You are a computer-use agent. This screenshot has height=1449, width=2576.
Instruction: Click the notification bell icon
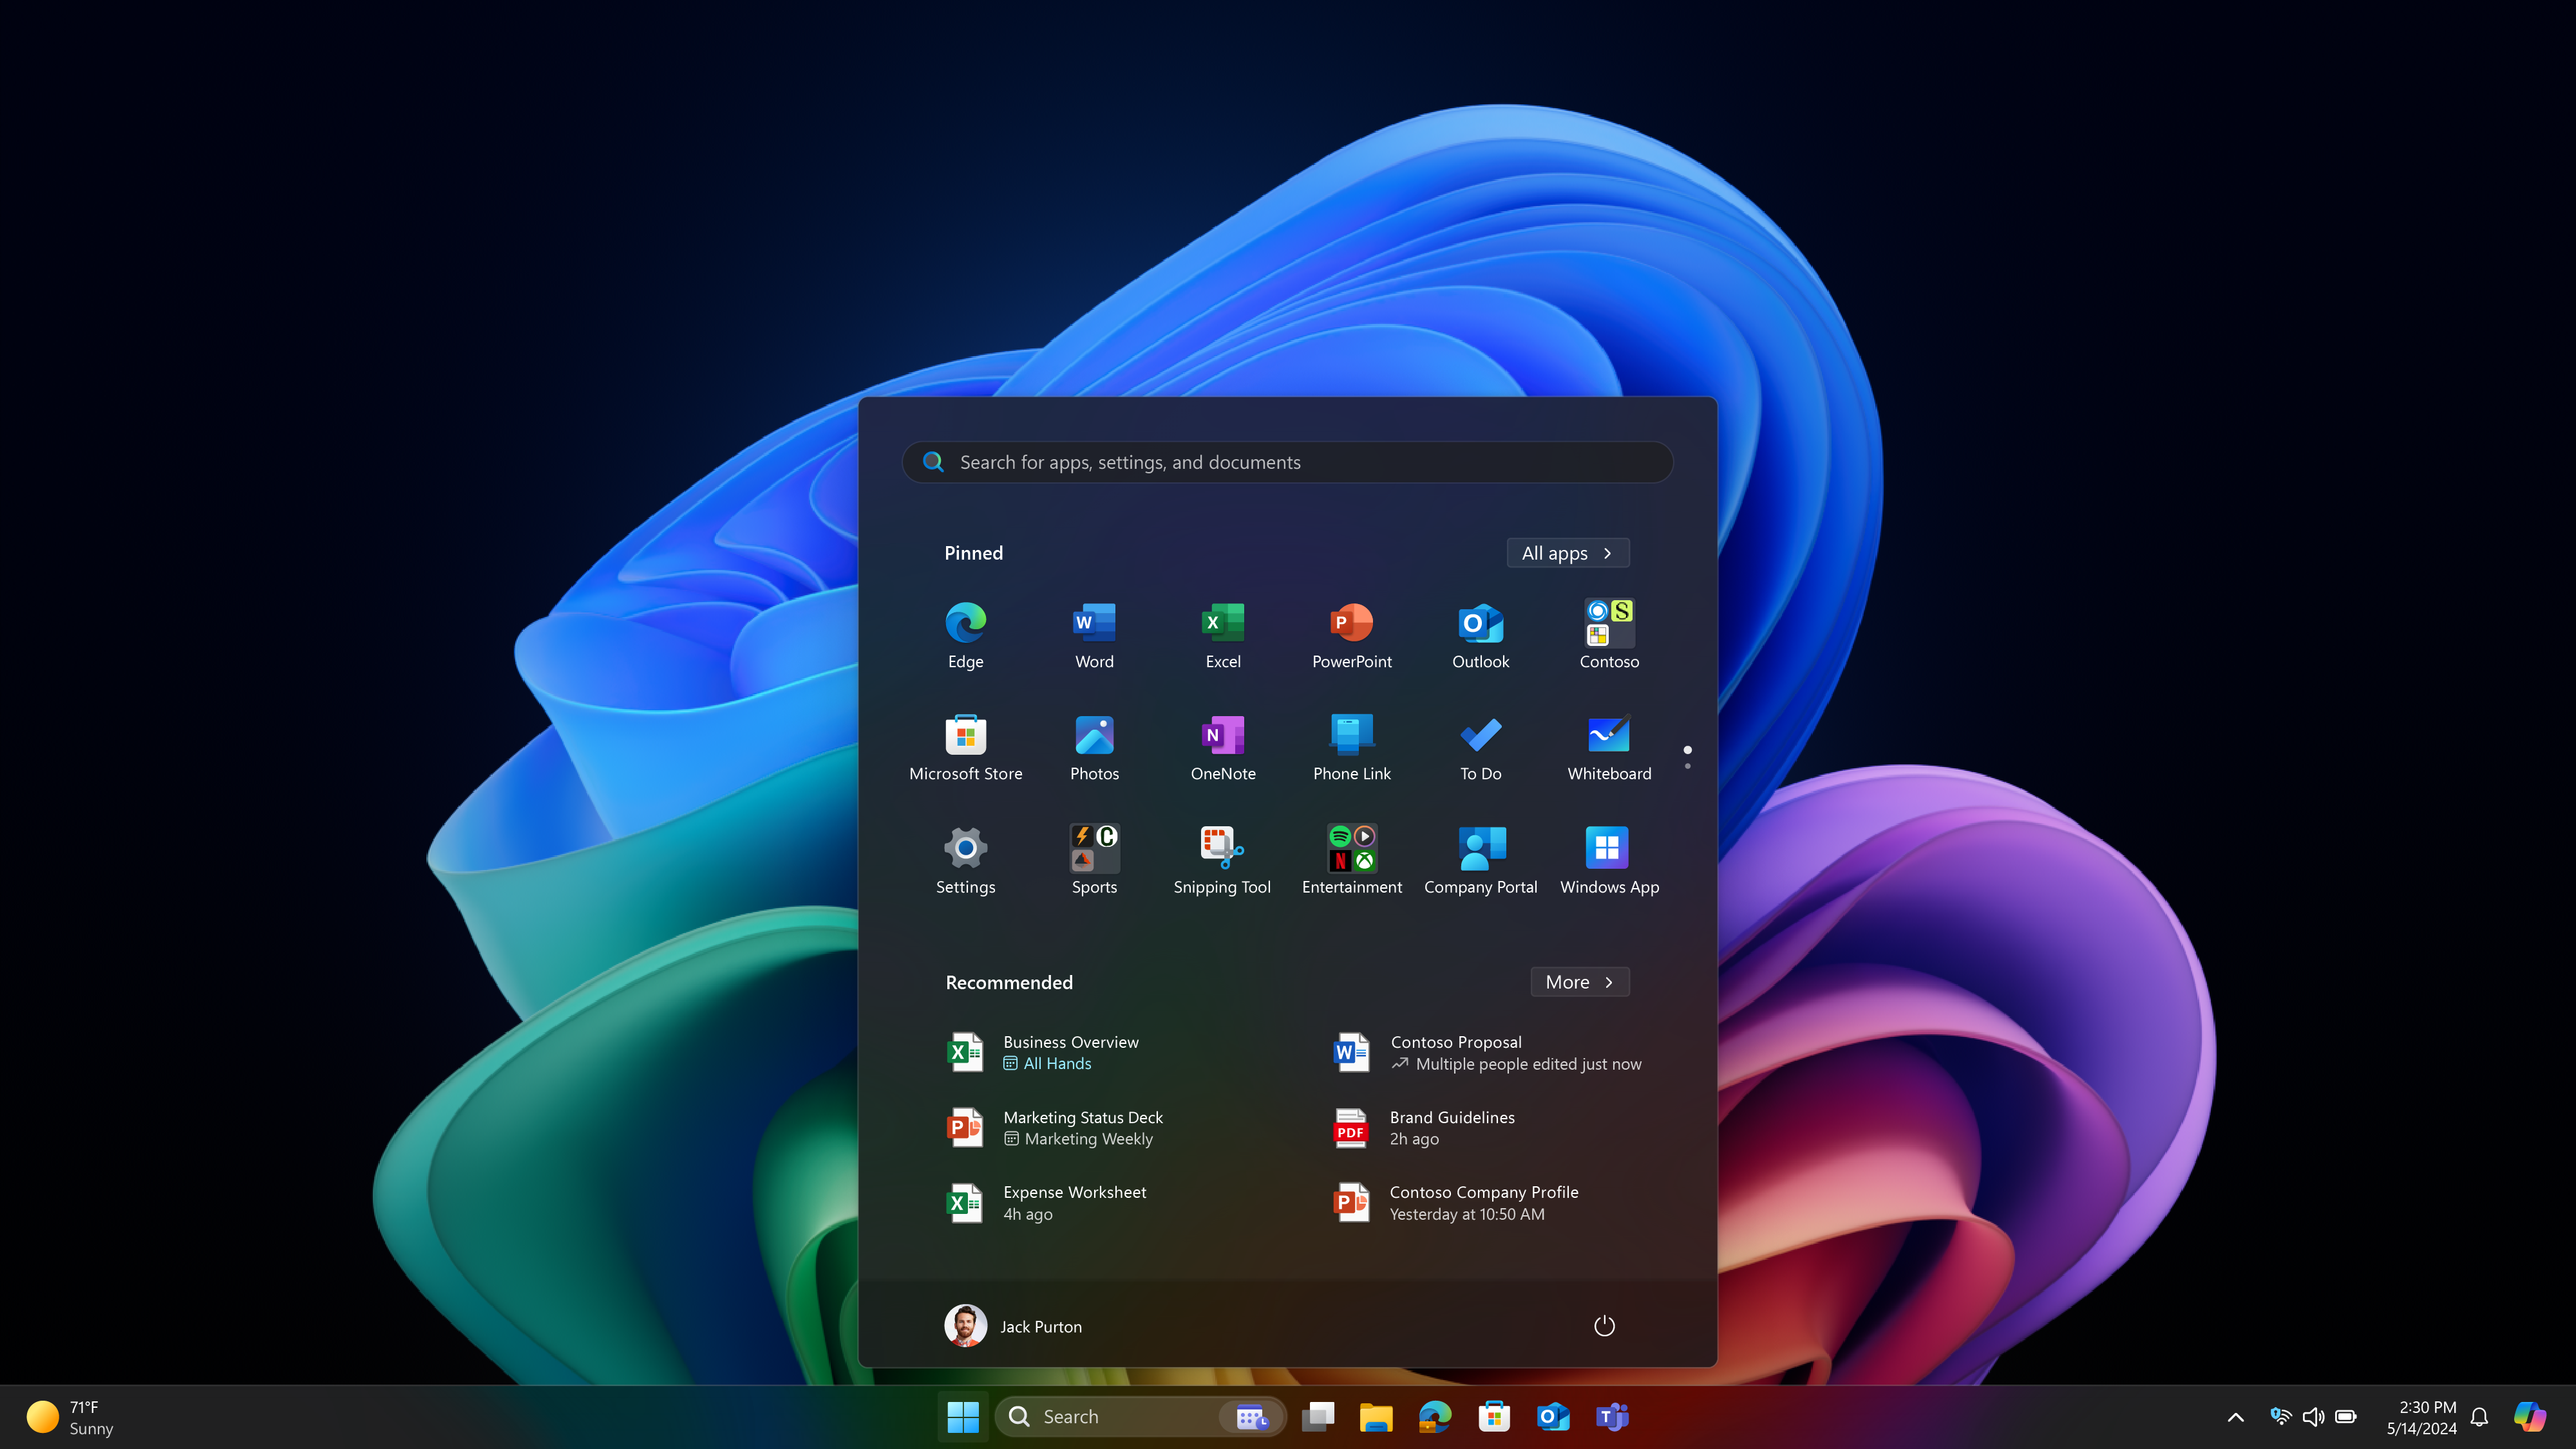(2479, 1417)
